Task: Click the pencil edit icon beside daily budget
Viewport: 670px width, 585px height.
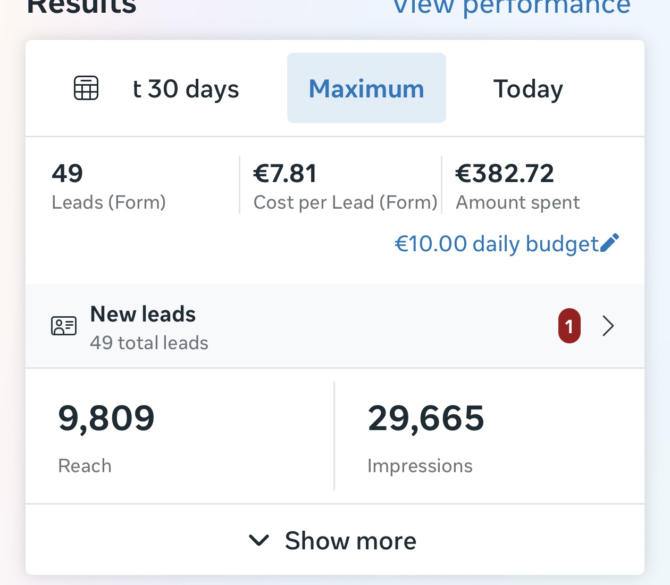Action: point(609,243)
